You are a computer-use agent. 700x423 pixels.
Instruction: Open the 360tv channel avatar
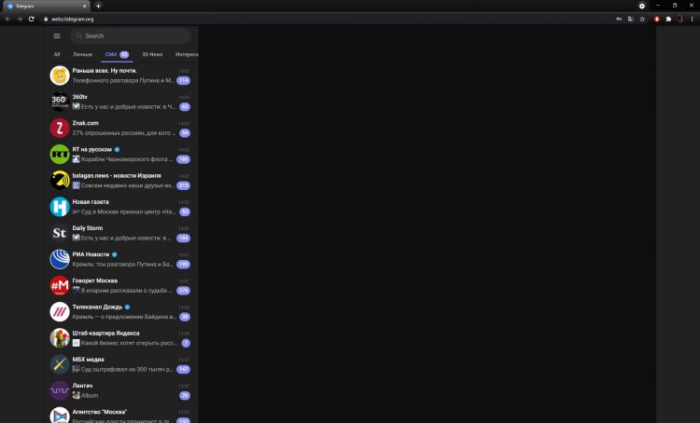[x=60, y=102]
